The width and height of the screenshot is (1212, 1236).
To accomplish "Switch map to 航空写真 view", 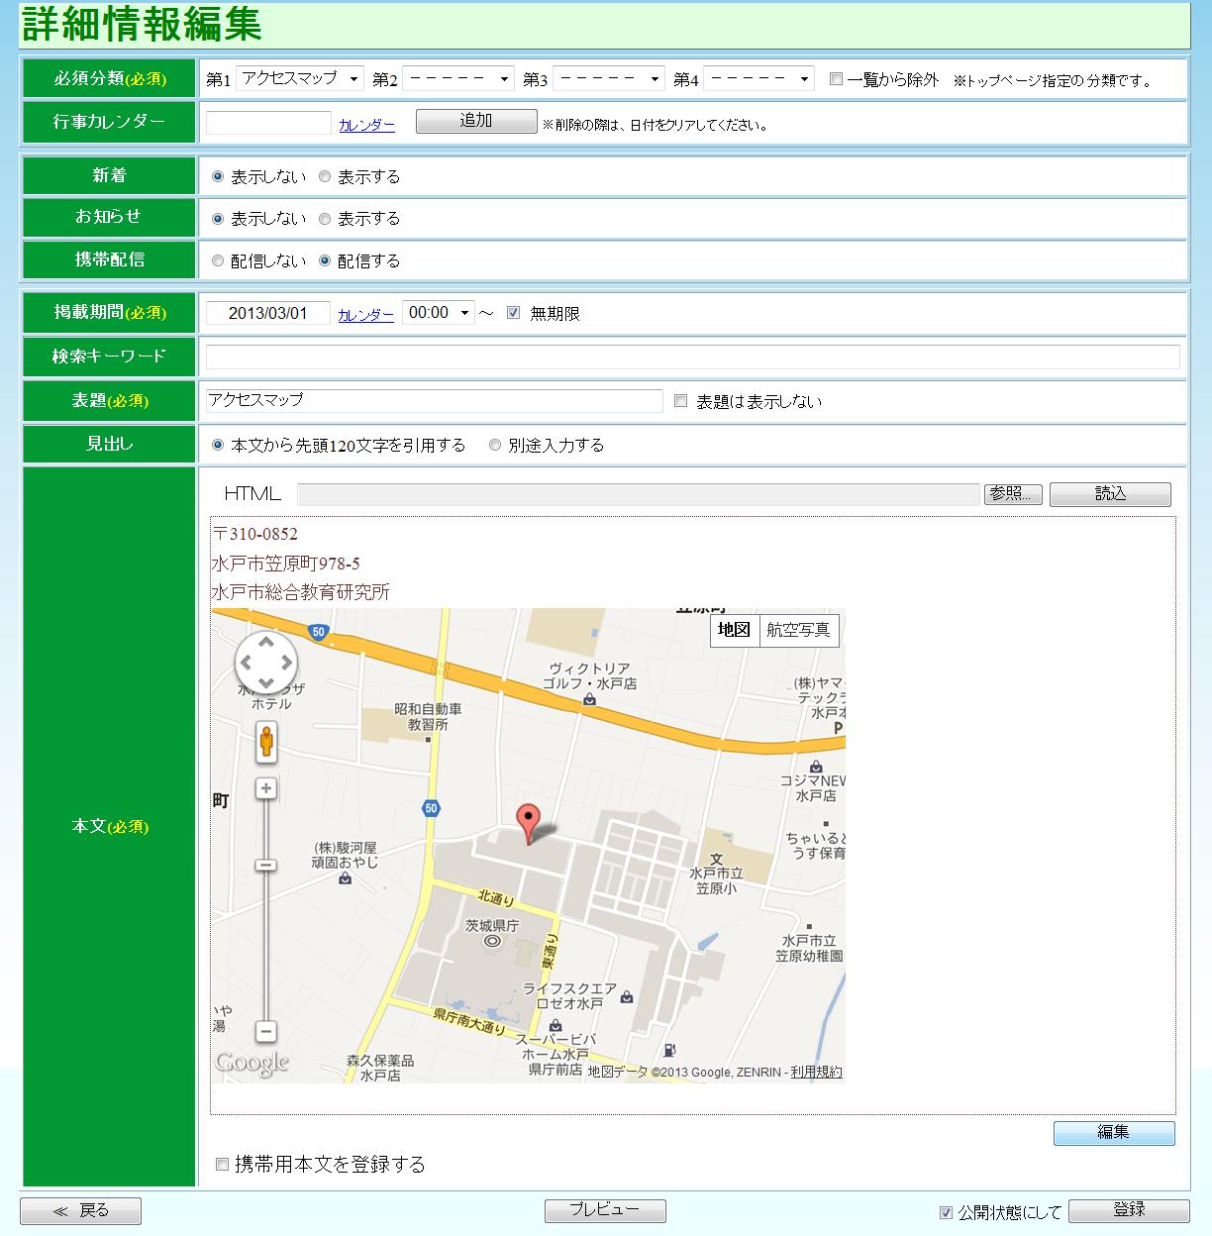I will tap(799, 631).
